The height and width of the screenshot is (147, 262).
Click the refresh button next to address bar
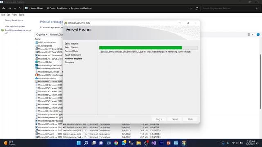(197, 8)
